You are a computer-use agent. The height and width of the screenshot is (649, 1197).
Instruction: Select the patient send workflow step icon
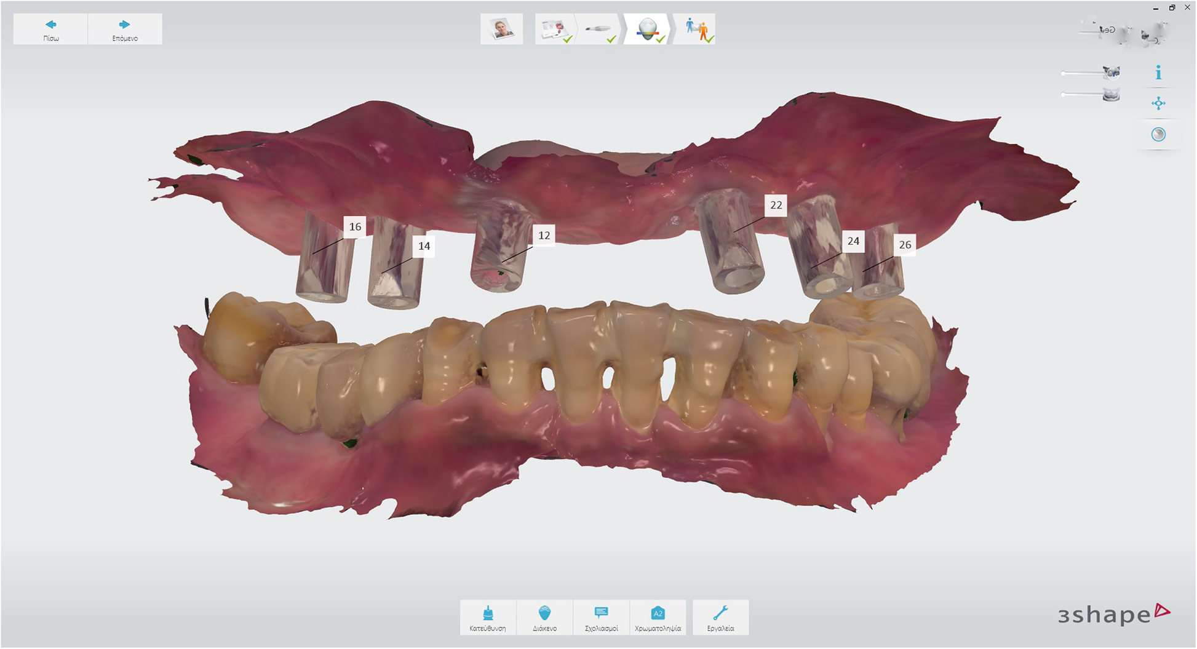pyautogui.click(x=697, y=28)
